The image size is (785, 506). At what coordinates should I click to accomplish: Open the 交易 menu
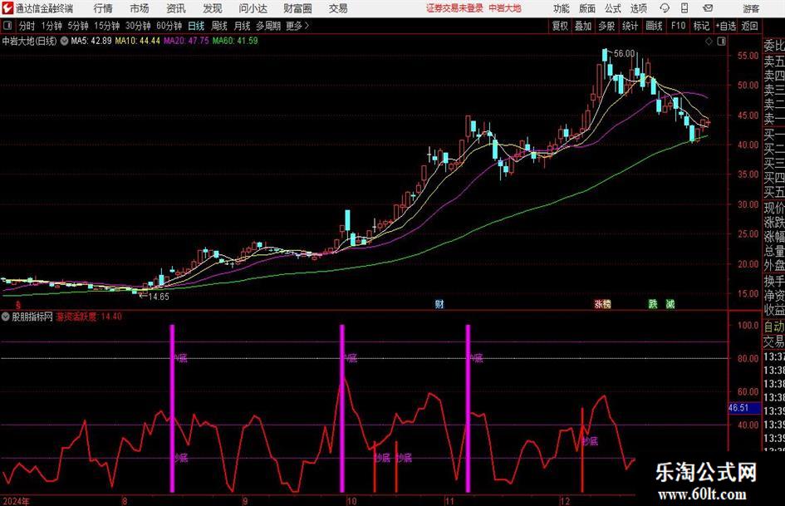pyautogui.click(x=338, y=8)
